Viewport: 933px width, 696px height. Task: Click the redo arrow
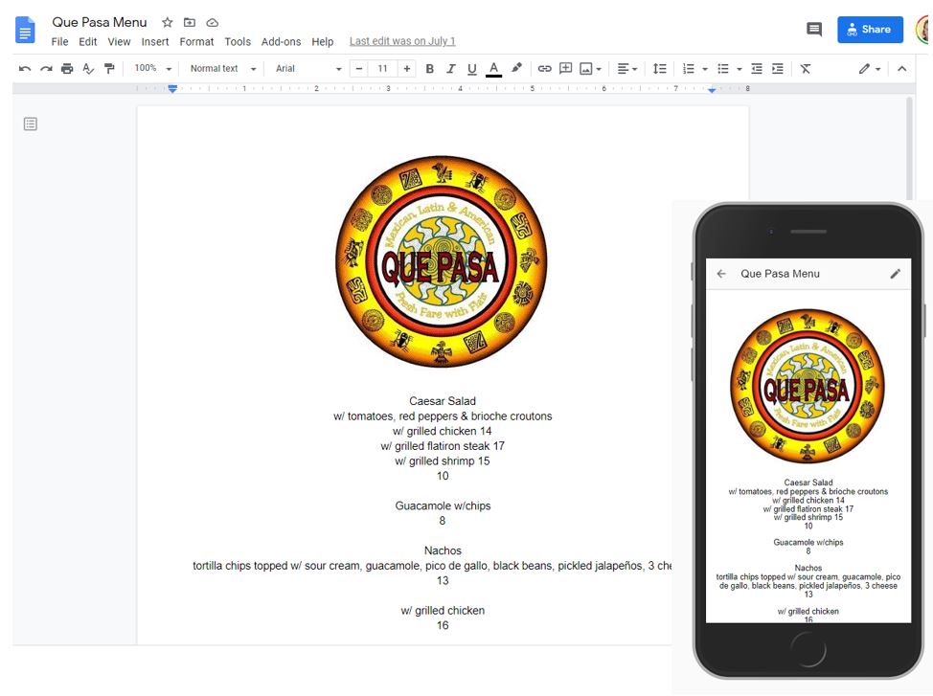pyautogui.click(x=46, y=68)
